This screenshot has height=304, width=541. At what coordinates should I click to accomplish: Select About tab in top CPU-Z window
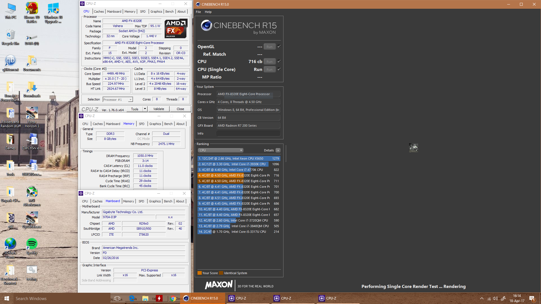(x=181, y=12)
